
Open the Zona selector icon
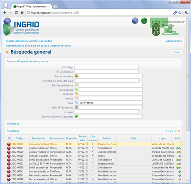(76, 103)
